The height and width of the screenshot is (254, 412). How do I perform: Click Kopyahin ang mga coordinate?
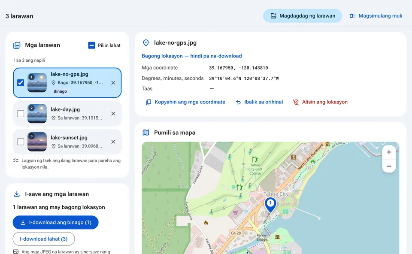pyautogui.click(x=185, y=102)
